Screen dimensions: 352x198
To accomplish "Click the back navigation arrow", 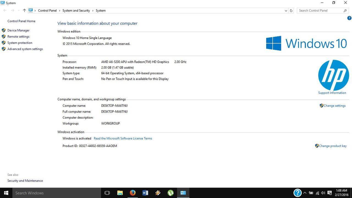I will click(x=5, y=10).
